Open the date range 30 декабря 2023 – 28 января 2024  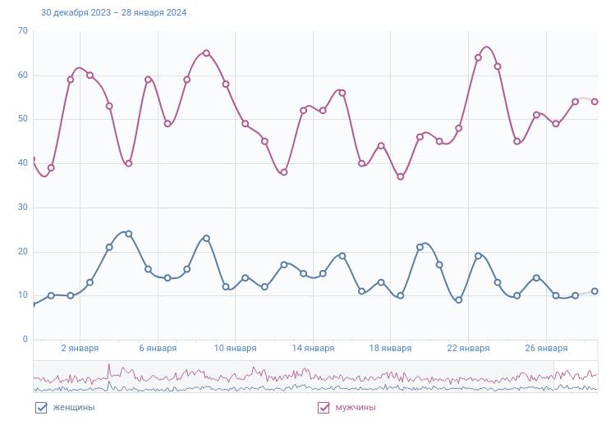coord(113,12)
